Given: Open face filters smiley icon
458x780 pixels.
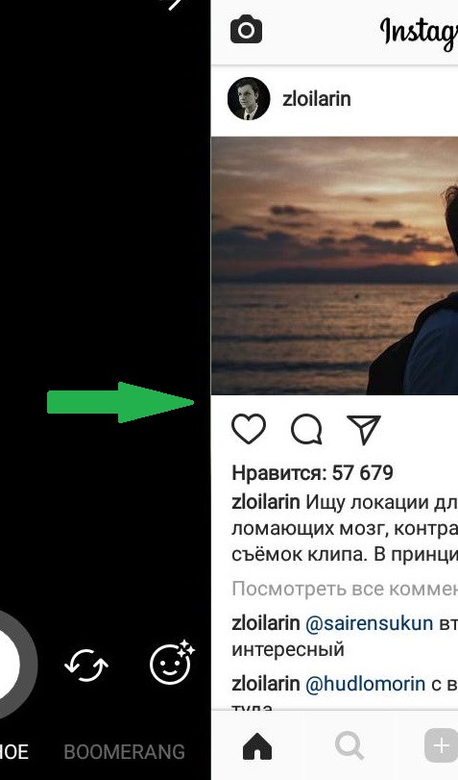Looking at the screenshot, I should (x=172, y=663).
